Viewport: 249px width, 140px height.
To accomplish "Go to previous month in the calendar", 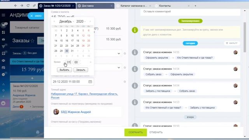I will (54, 21).
